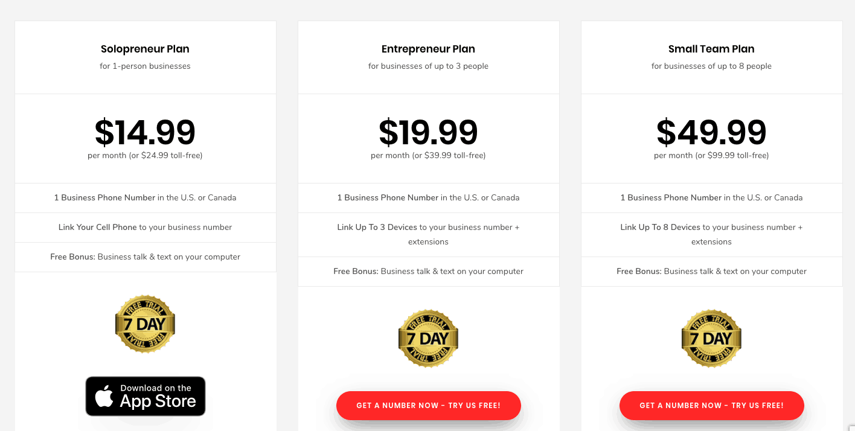Click the Solopreneur Plan 7 Day Free Trial badge
Screen dimensions: 855x431
point(145,324)
